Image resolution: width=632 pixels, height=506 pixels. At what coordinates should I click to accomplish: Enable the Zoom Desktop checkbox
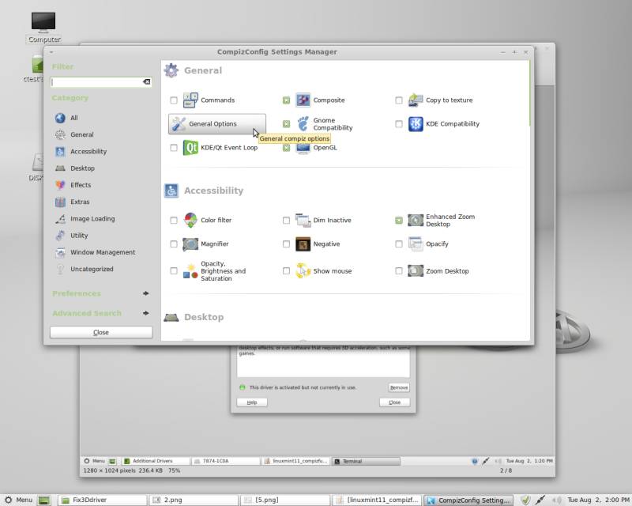click(x=399, y=271)
